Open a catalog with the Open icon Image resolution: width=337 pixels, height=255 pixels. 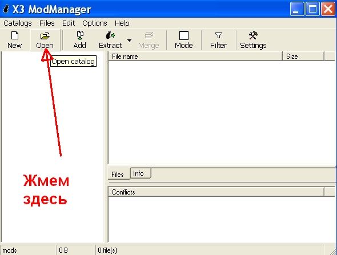45,35
